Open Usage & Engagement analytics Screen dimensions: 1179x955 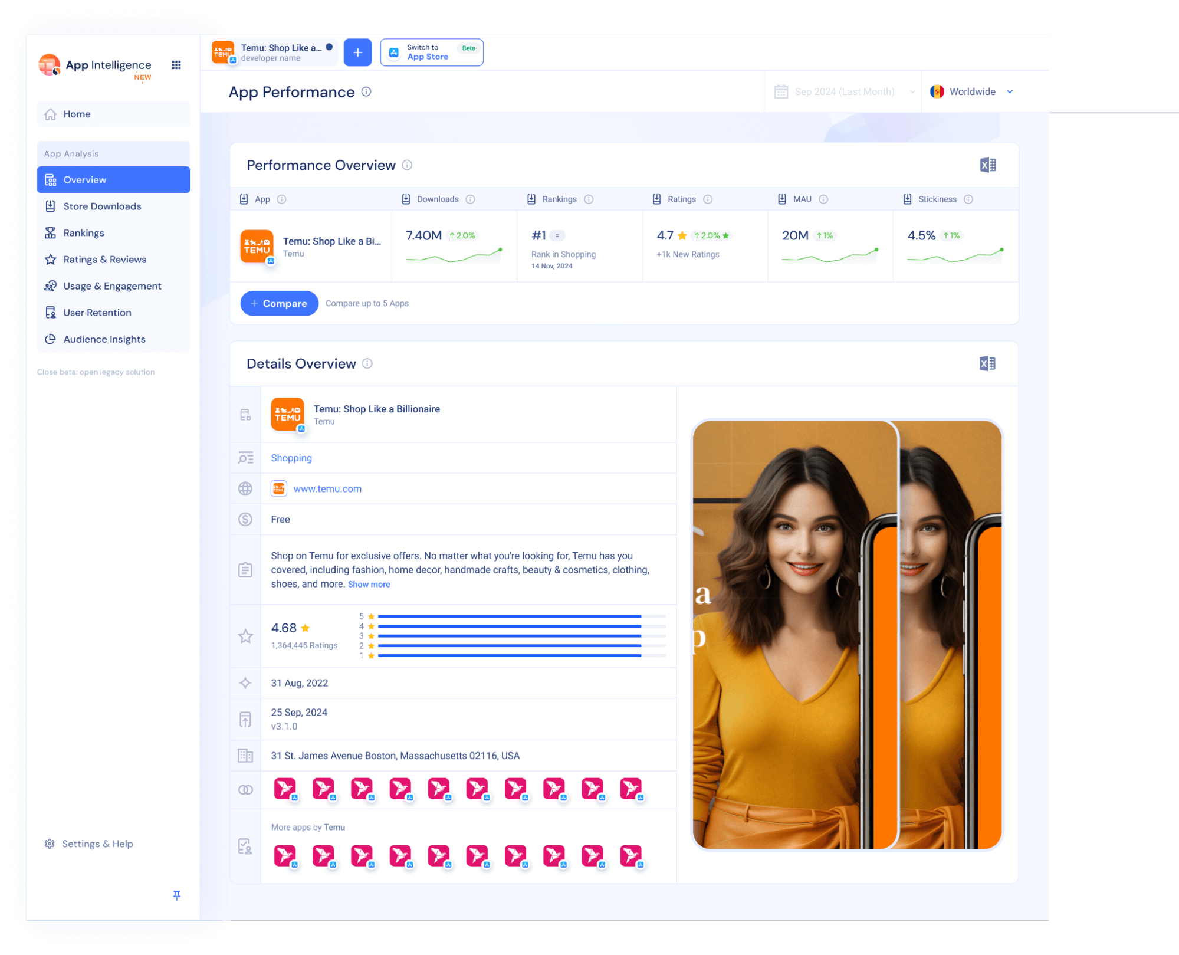click(x=112, y=285)
